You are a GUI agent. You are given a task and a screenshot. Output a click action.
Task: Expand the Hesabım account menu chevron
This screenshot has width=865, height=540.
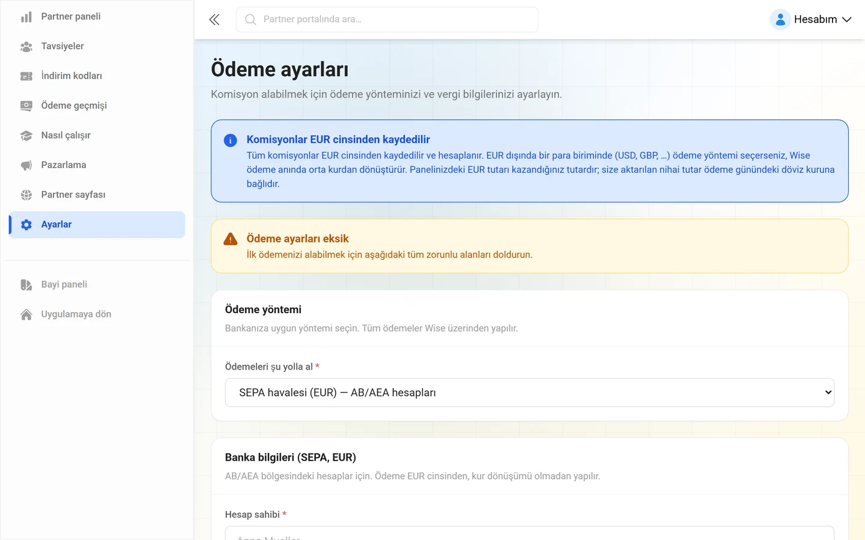click(847, 20)
